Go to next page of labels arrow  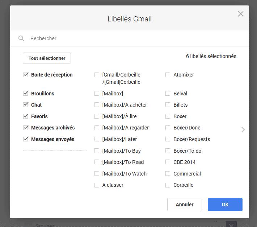pos(243,129)
